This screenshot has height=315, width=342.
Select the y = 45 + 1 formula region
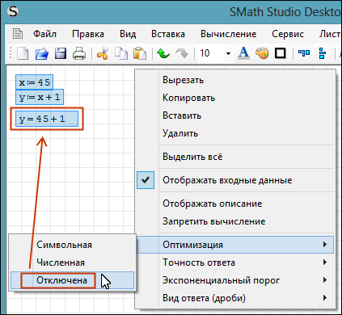tap(47, 119)
